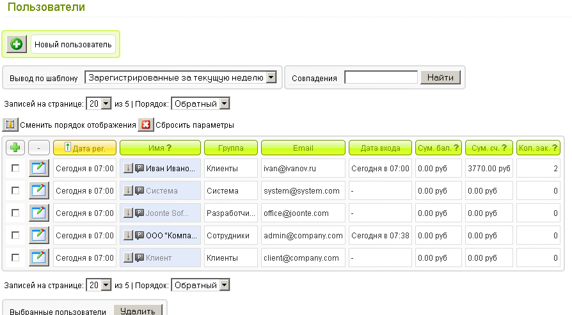Click the 3770.00 руб account sum cell

(x=489, y=168)
